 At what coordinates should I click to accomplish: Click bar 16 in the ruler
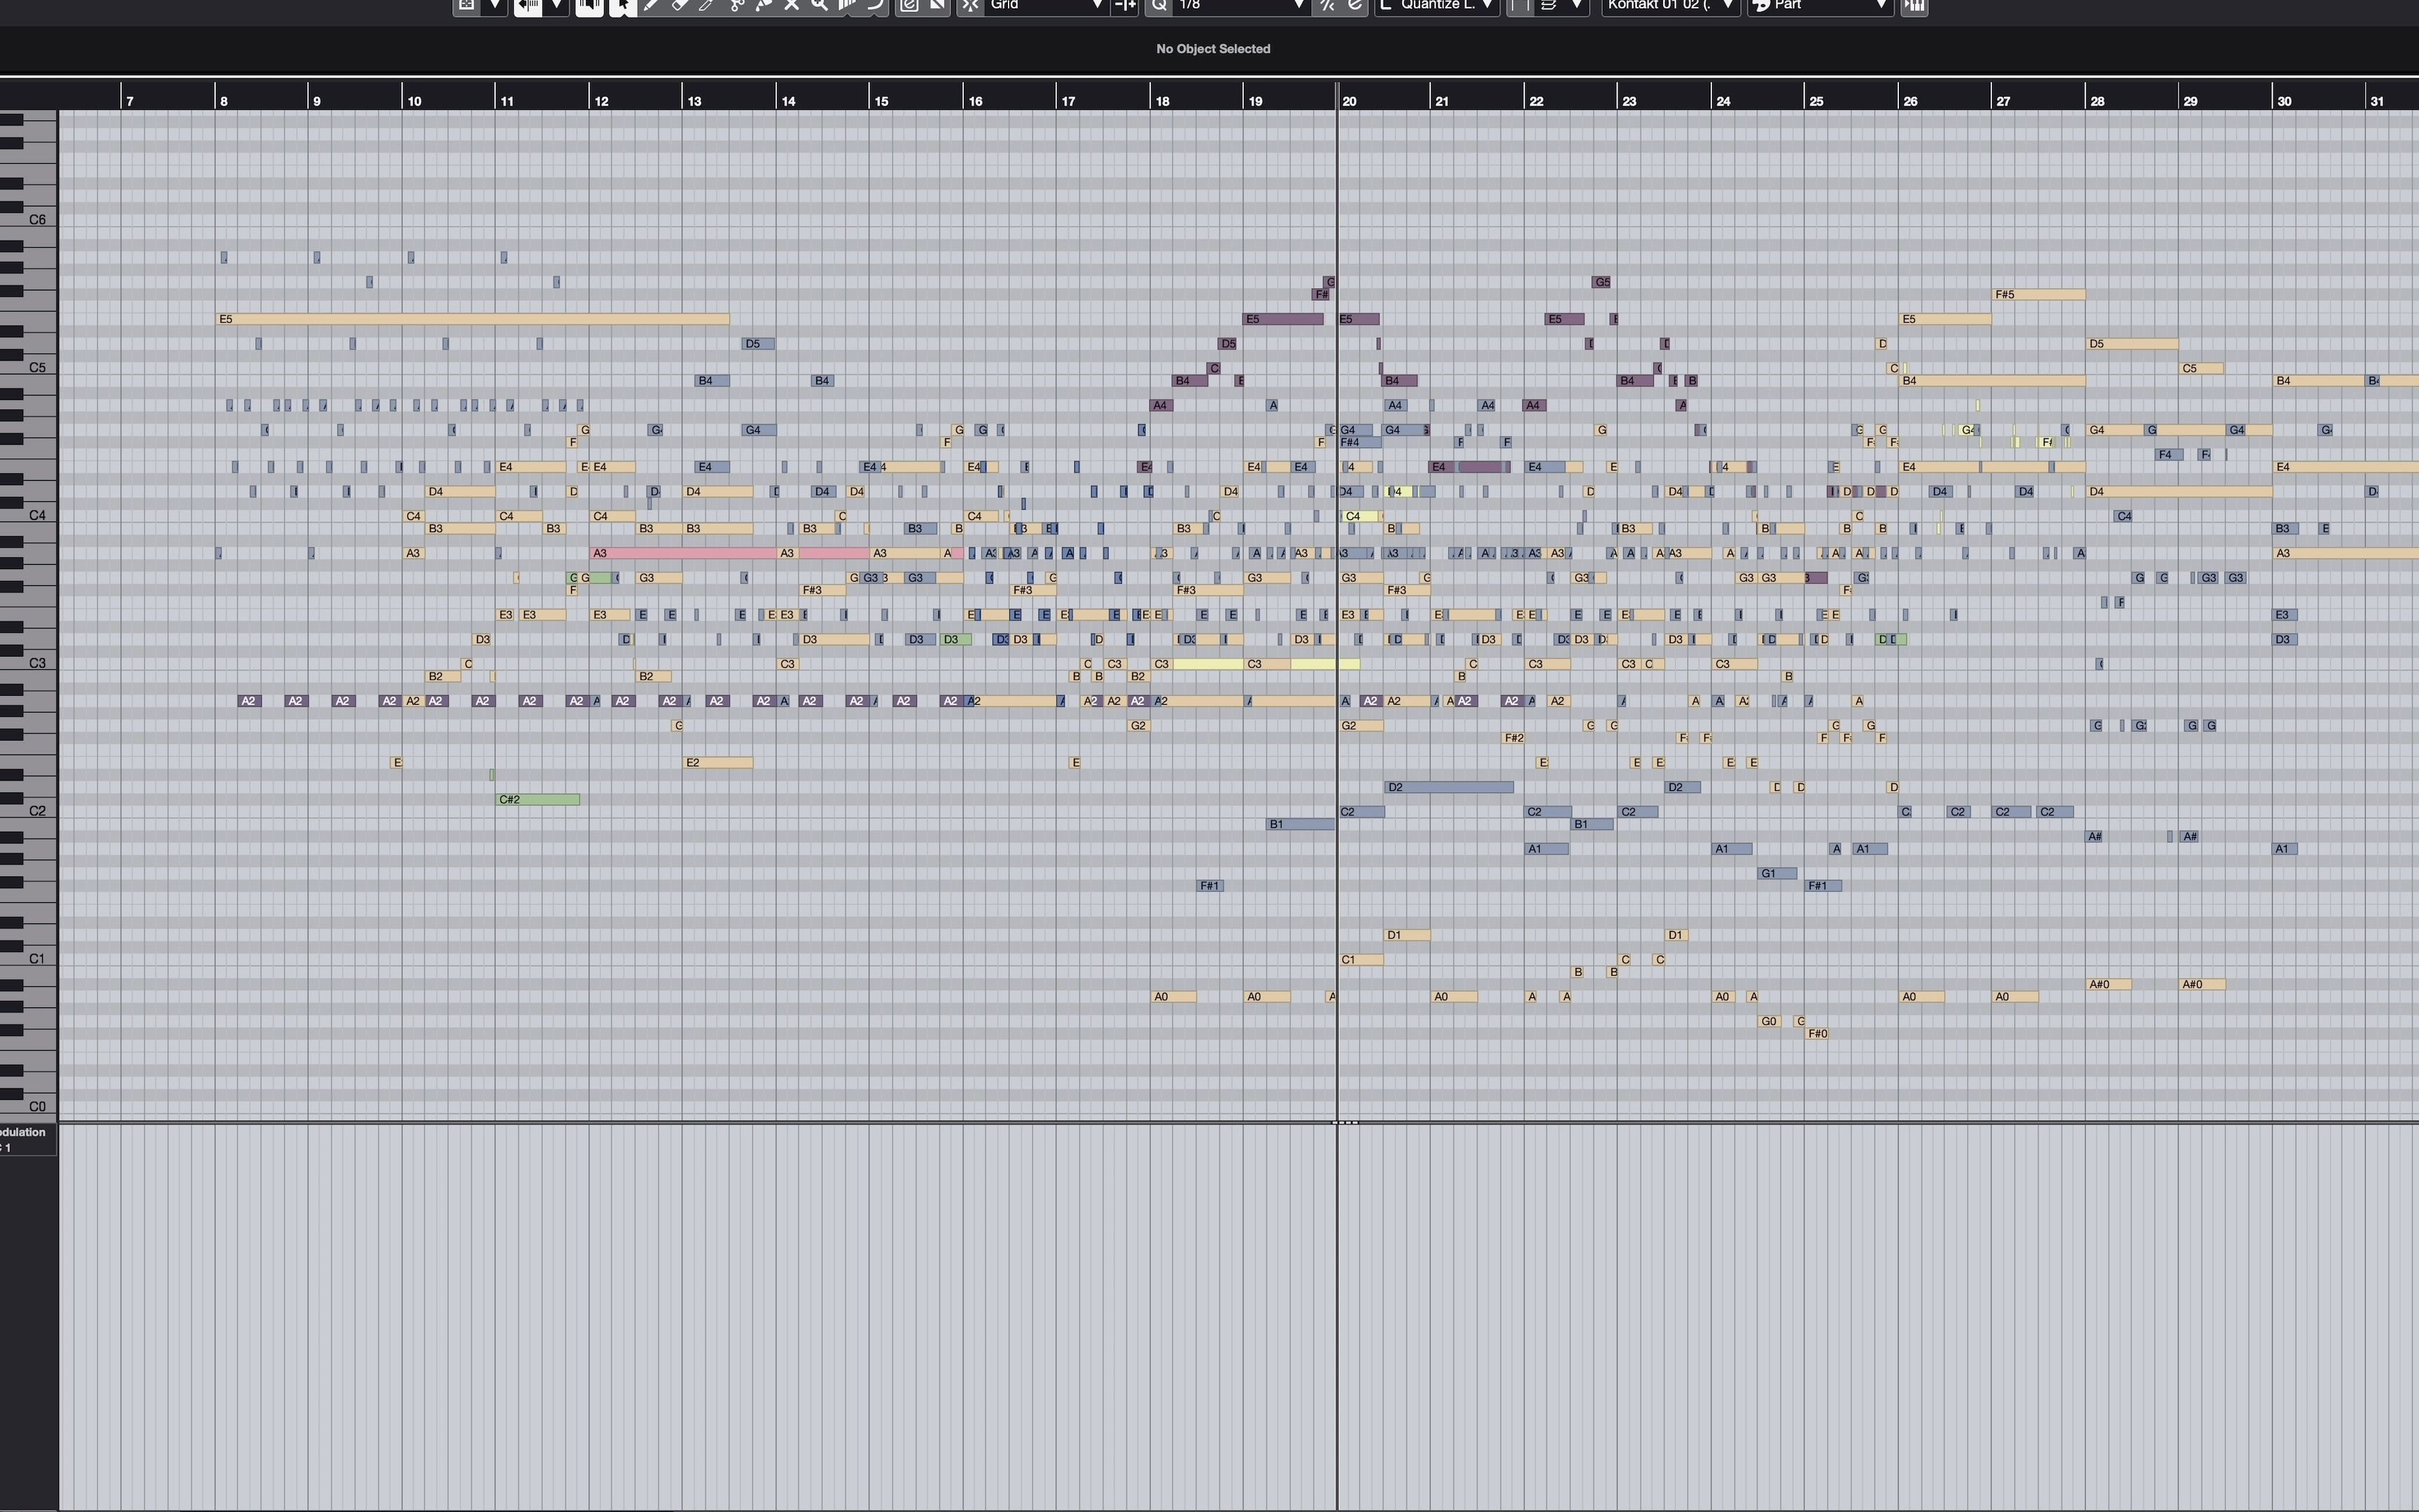click(976, 101)
